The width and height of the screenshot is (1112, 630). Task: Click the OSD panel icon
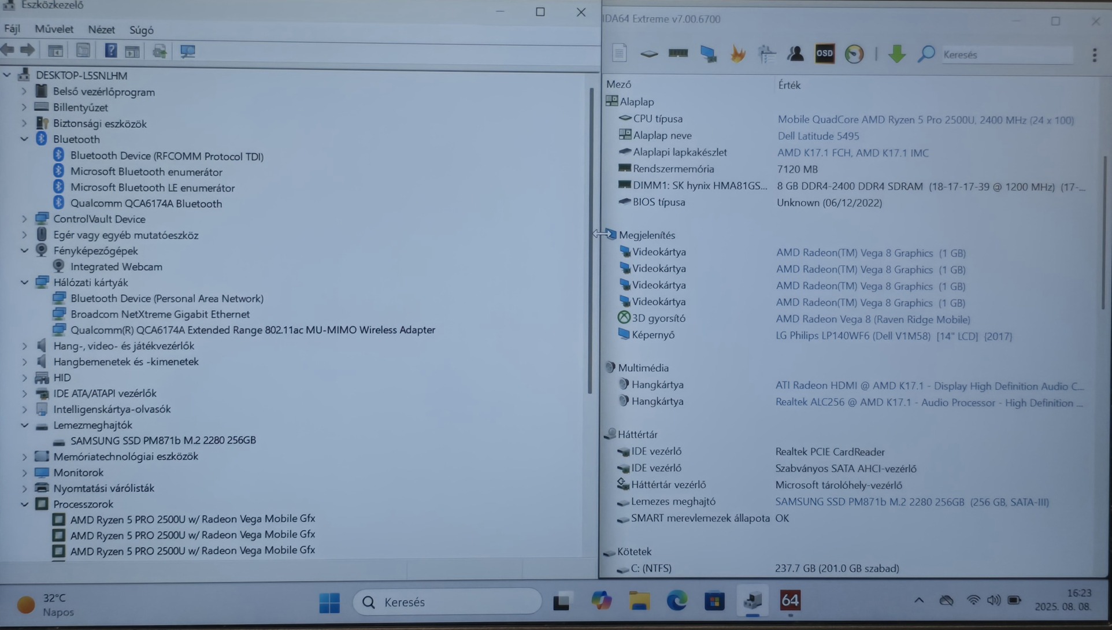[824, 54]
